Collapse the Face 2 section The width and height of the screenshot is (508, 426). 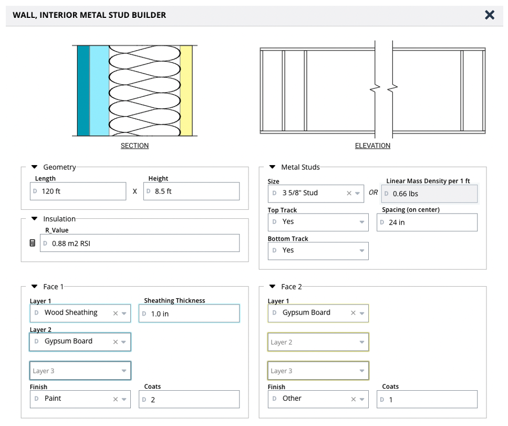pos(272,287)
